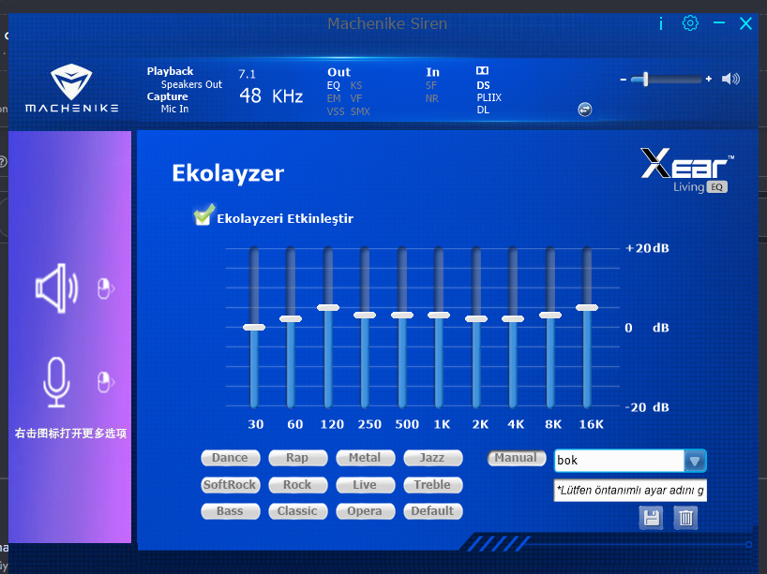
Task: Apply the Rock EQ preset
Action: pyautogui.click(x=297, y=485)
